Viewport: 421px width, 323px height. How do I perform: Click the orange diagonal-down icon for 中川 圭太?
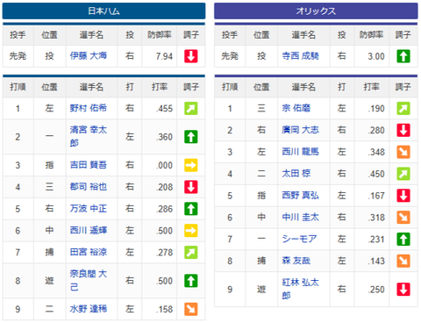(403, 218)
